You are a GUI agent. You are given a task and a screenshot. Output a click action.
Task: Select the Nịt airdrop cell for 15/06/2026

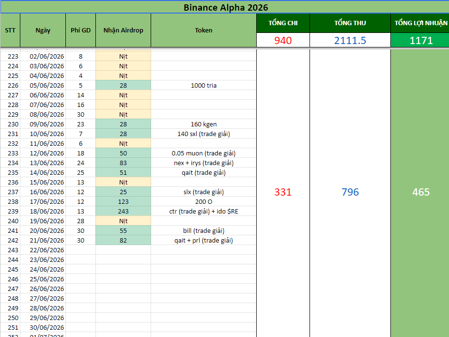click(124, 182)
